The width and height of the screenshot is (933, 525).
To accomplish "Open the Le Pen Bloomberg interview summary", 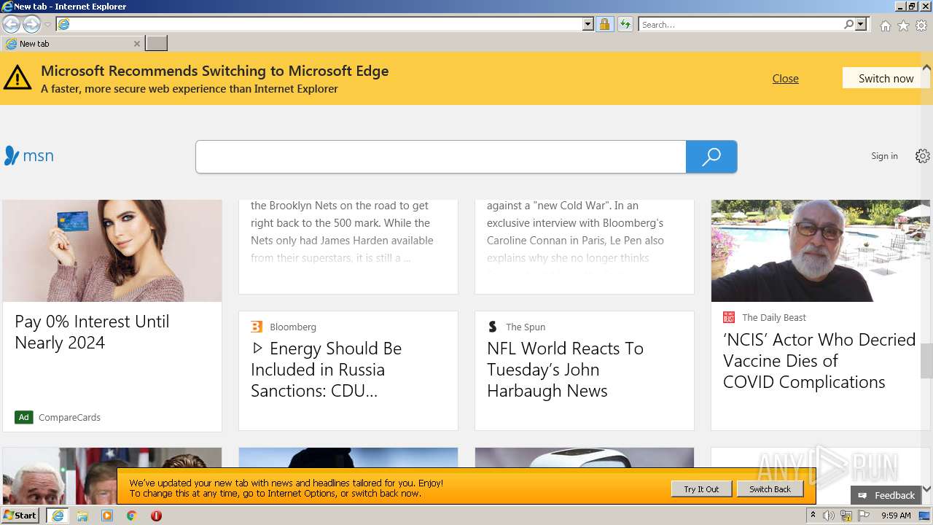I will (x=575, y=232).
